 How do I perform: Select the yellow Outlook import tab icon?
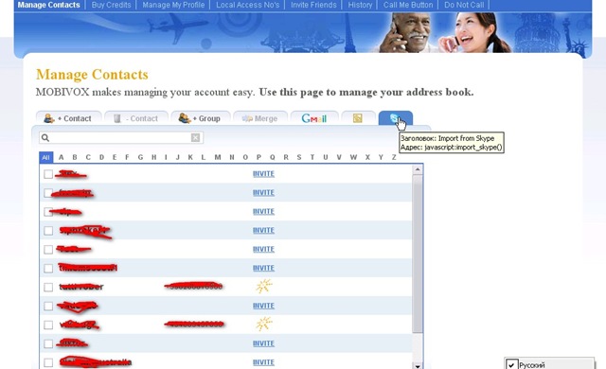coord(358,118)
